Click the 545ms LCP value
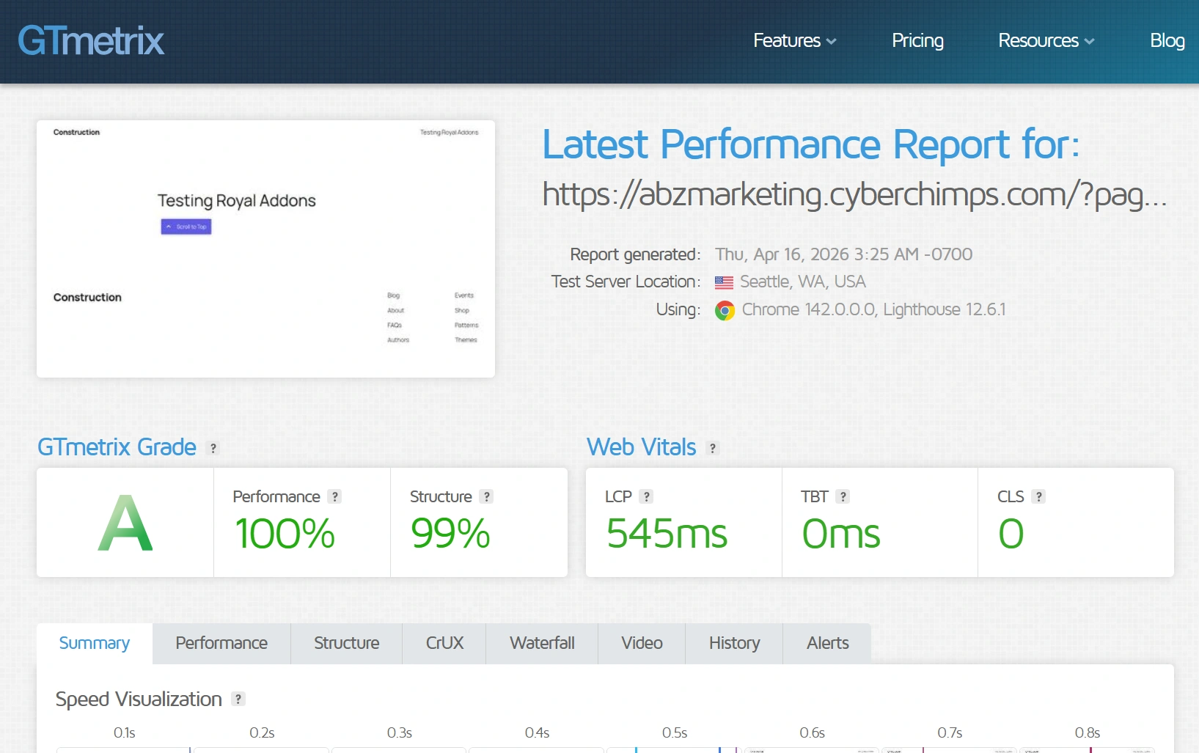 click(x=667, y=534)
